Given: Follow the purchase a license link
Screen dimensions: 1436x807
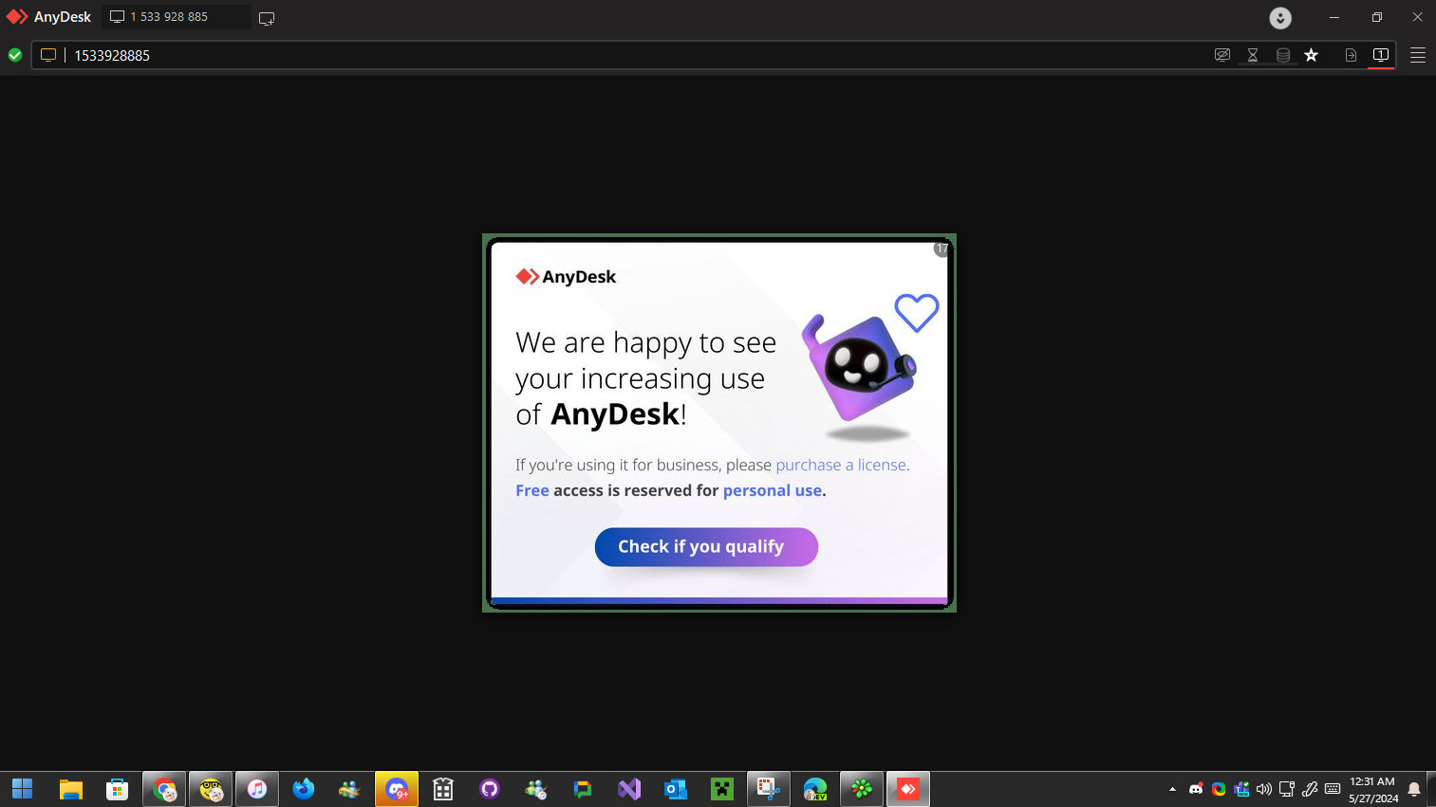Looking at the screenshot, I should [x=841, y=465].
